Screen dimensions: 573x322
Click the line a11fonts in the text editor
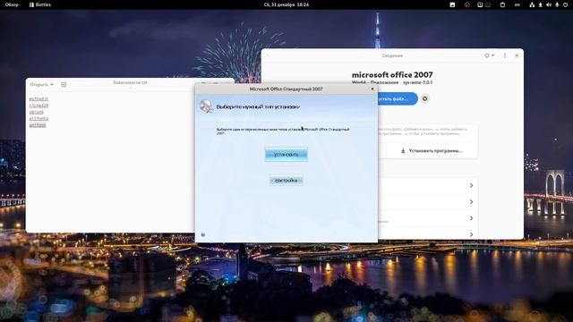pos(38,119)
